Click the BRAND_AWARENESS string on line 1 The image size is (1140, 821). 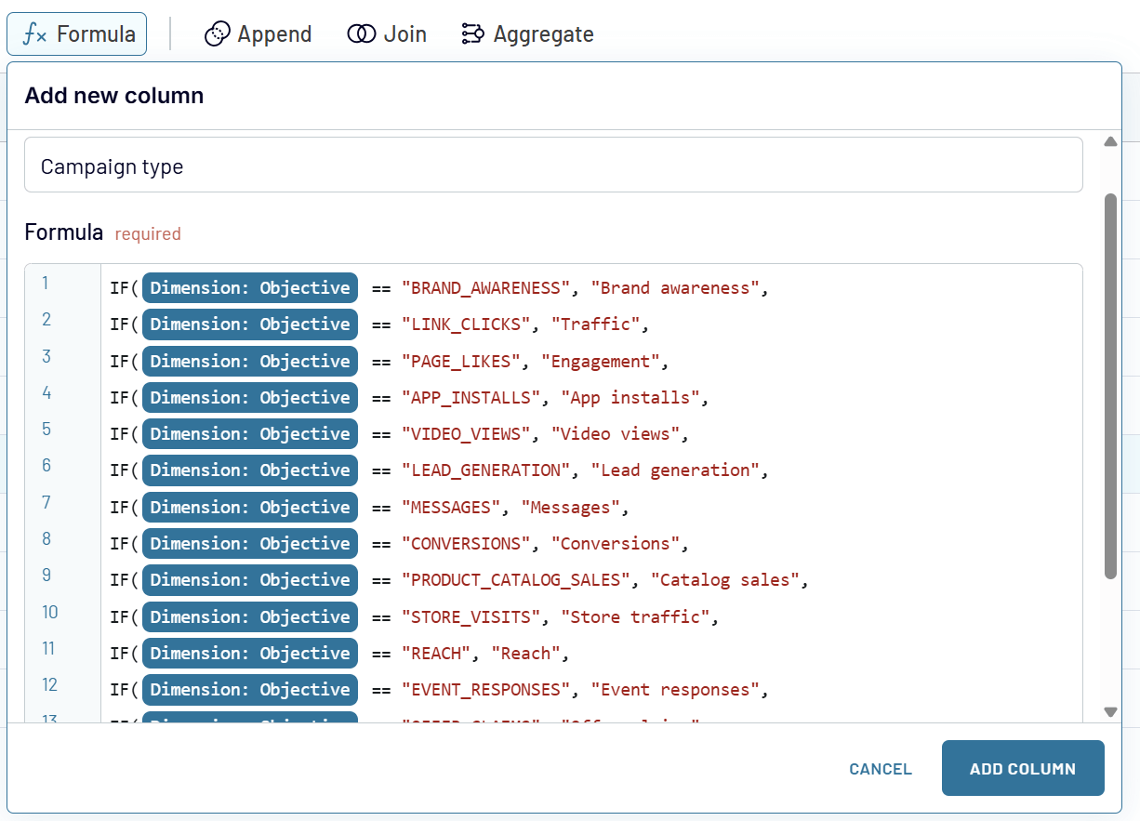pyautogui.click(x=484, y=287)
